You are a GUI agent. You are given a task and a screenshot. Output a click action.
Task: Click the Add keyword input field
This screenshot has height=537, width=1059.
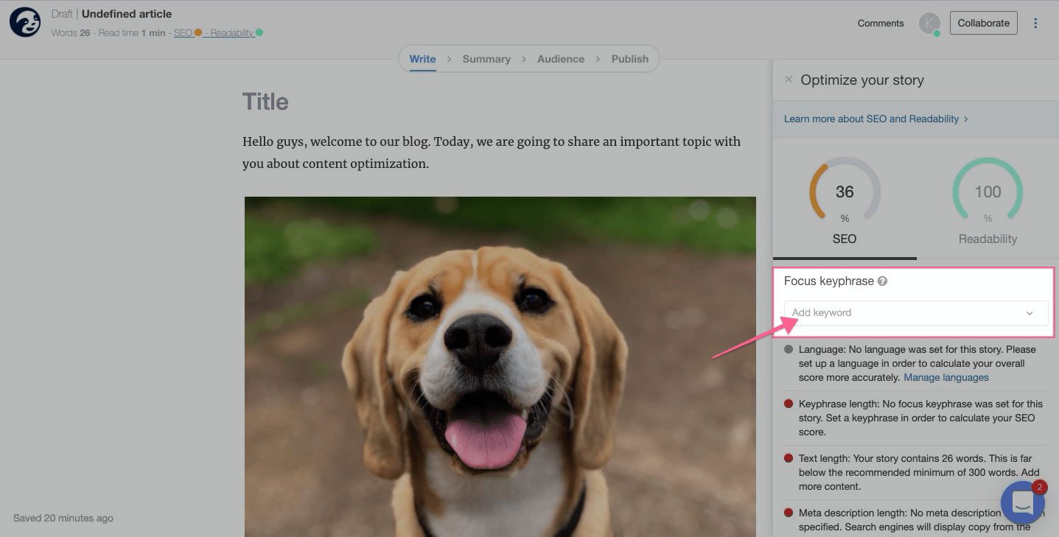click(x=916, y=312)
